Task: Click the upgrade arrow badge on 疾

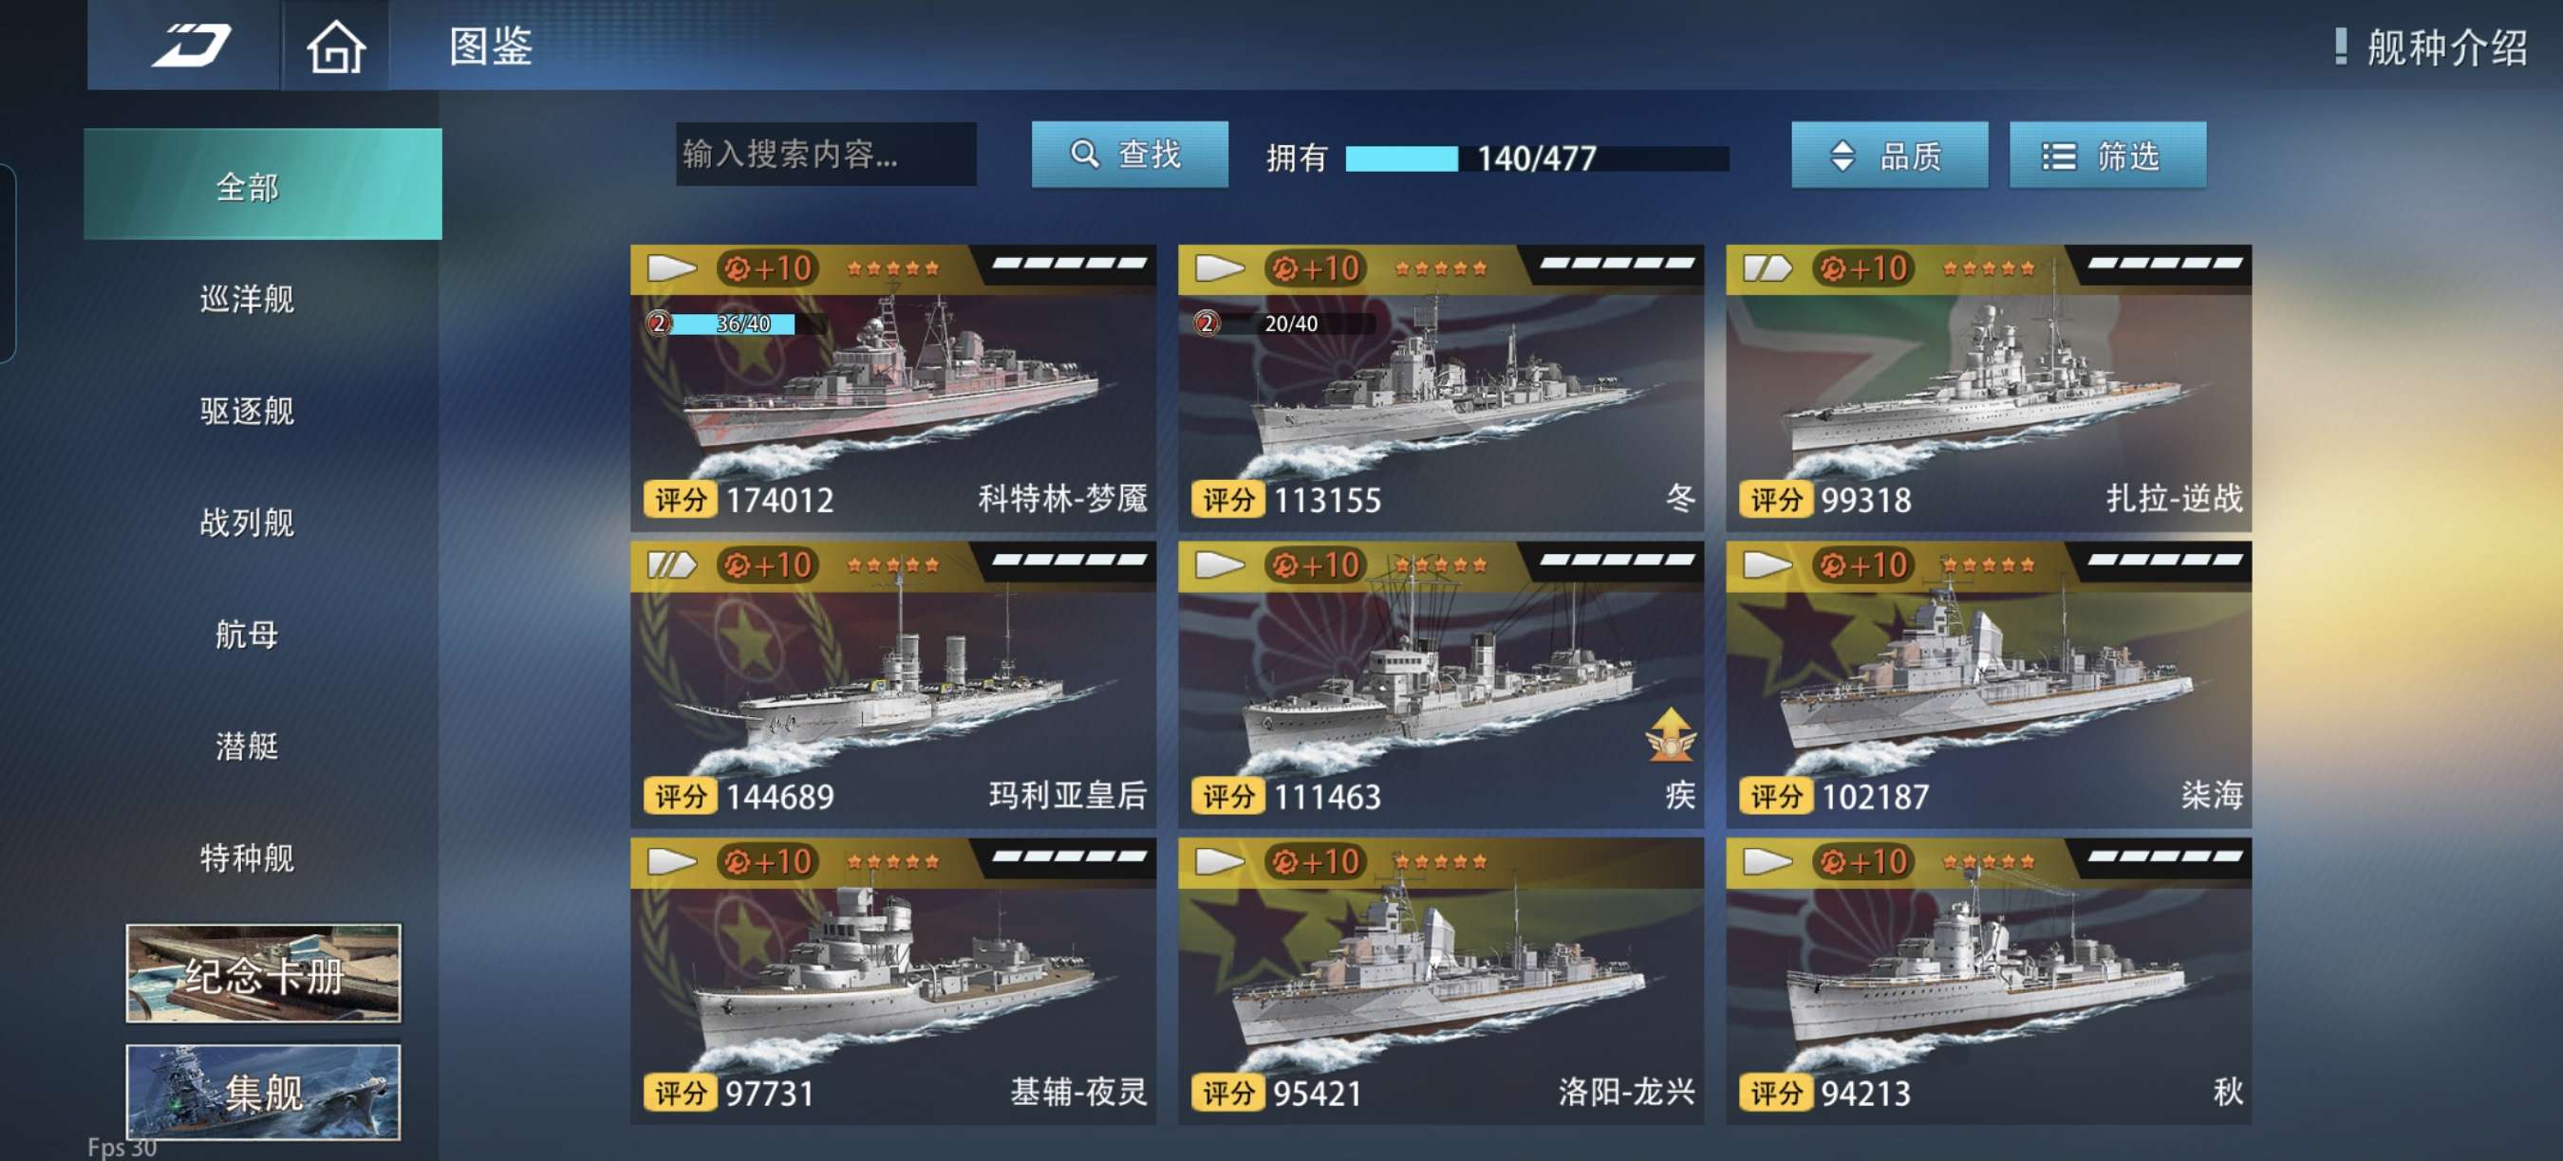Action: pyautogui.click(x=1670, y=734)
